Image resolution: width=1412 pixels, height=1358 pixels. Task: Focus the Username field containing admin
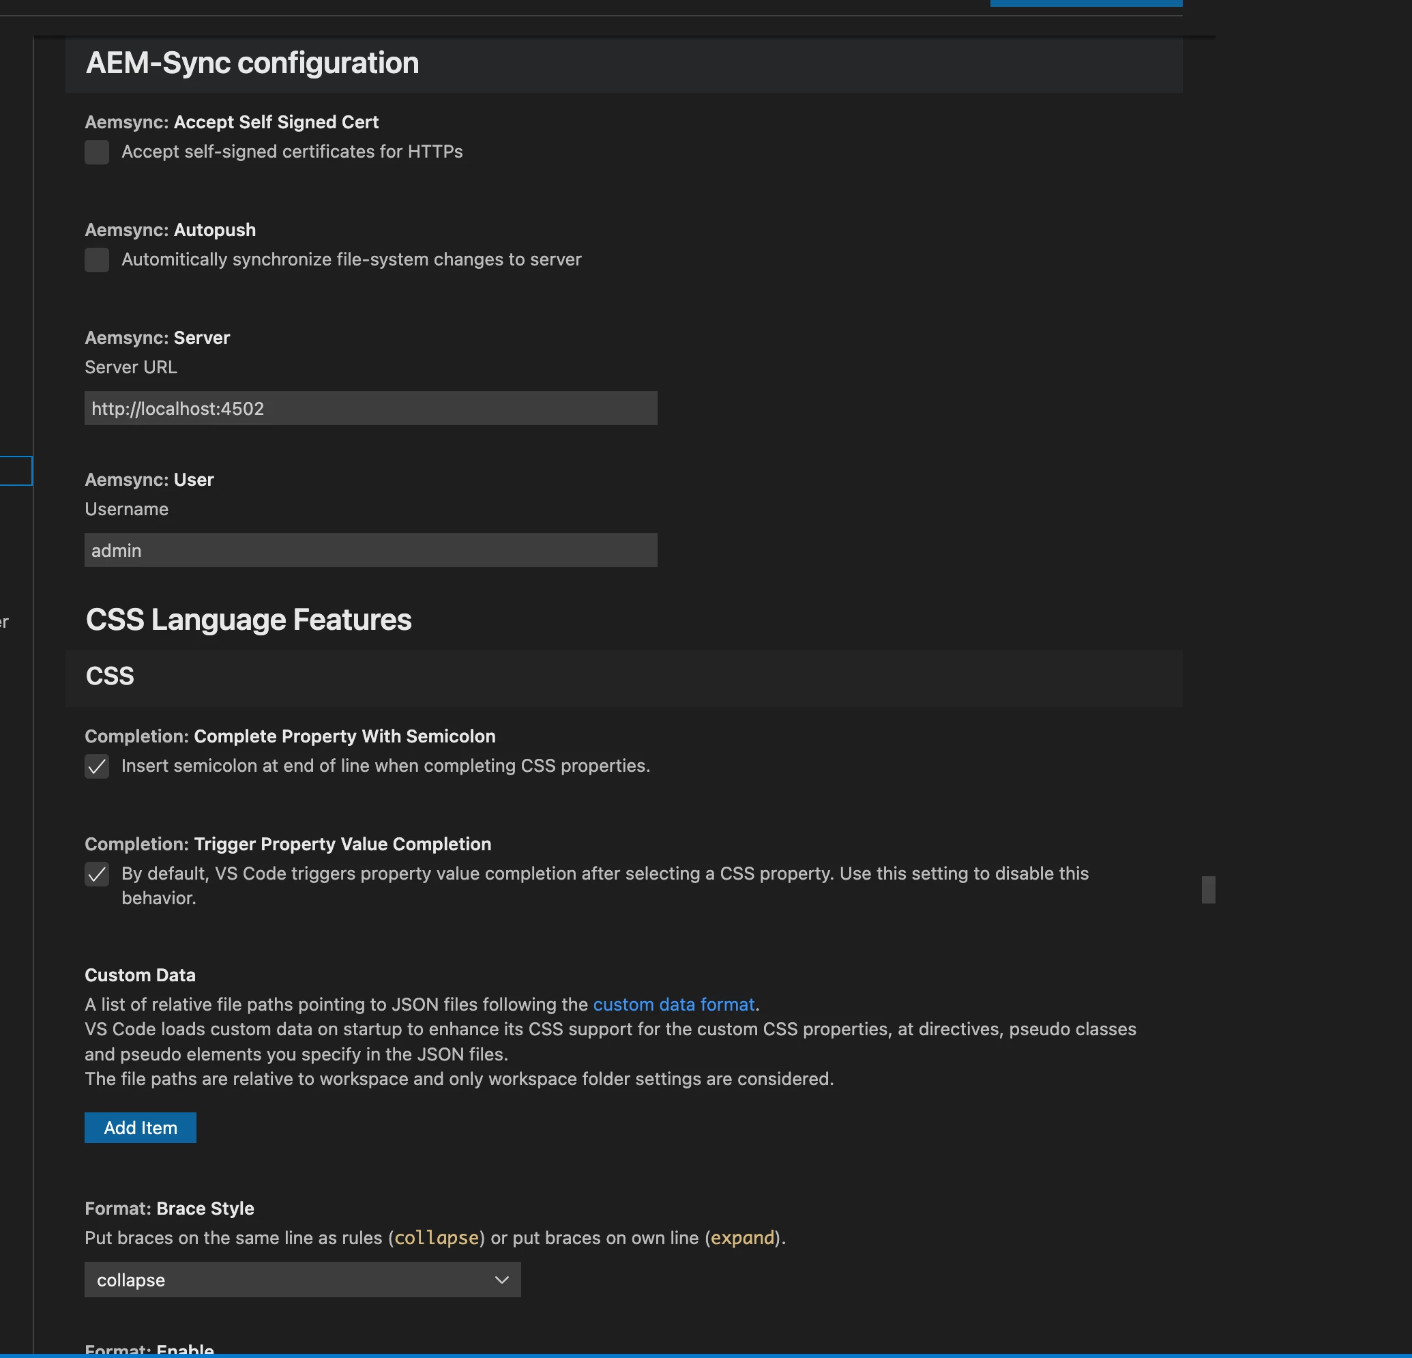(x=370, y=551)
